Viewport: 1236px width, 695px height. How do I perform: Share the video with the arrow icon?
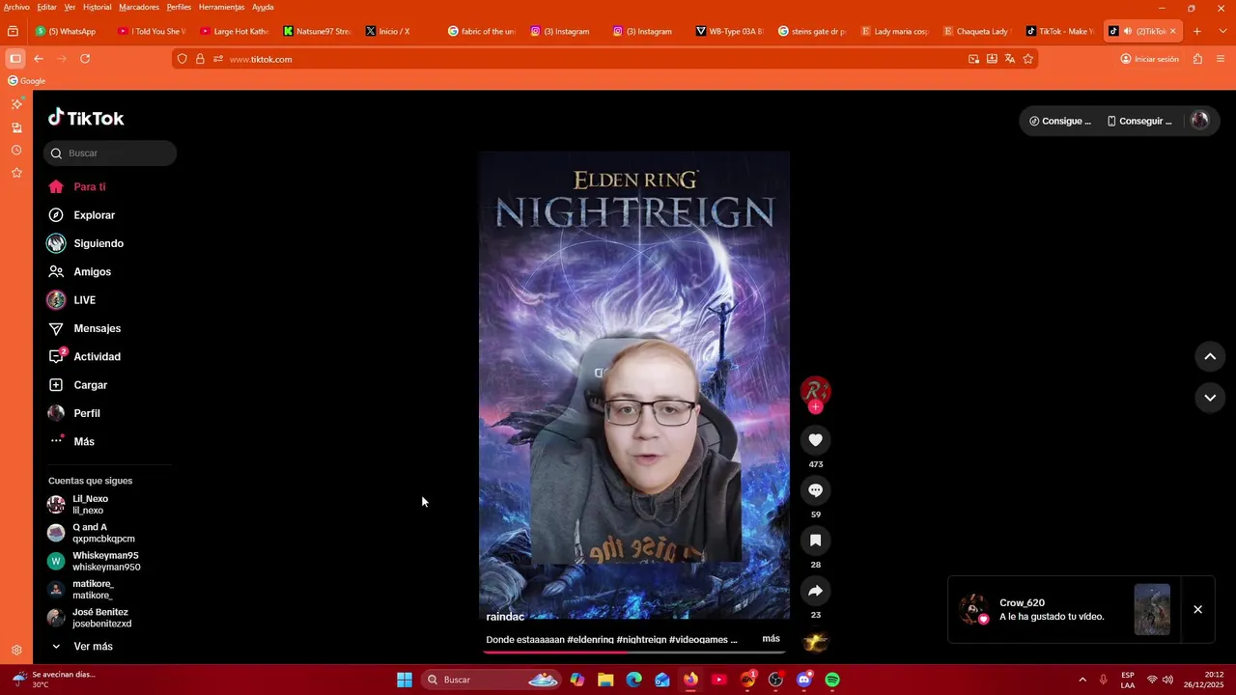tap(815, 591)
